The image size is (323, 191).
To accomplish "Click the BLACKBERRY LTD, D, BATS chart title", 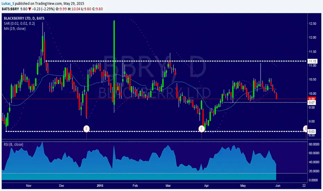I will (24, 18).
